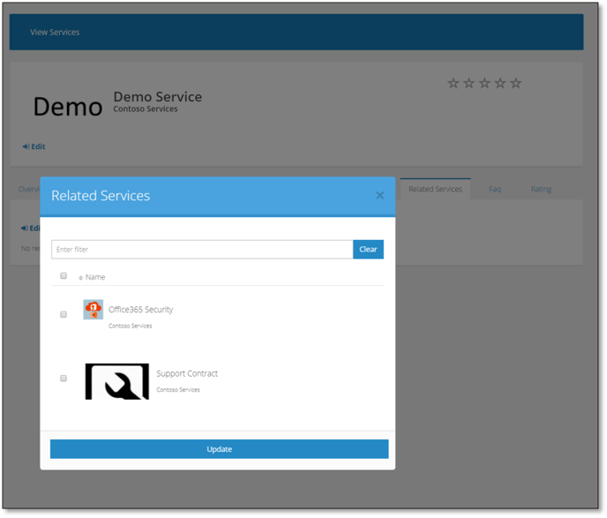This screenshot has width=607, height=518.
Task: Click the Support Contract wrench thumbnail
Action: 117,381
